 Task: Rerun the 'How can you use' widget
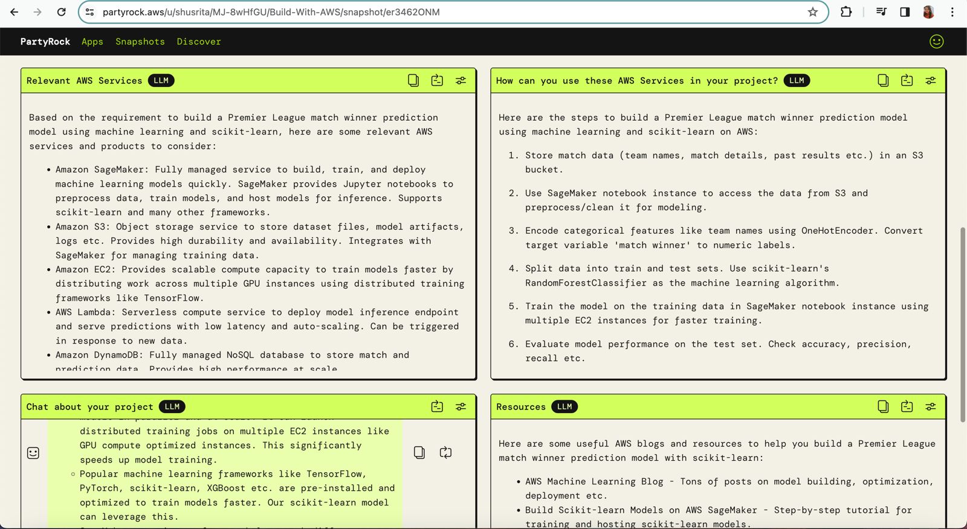(907, 80)
